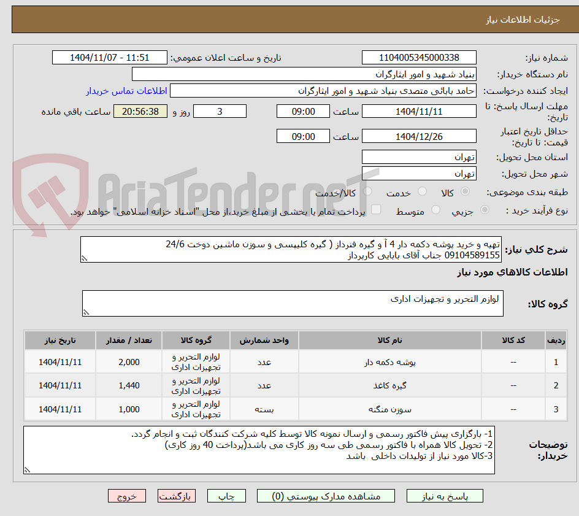Open اطلاعات تماس خریدار link
The height and width of the screenshot is (516, 579).
(126, 91)
